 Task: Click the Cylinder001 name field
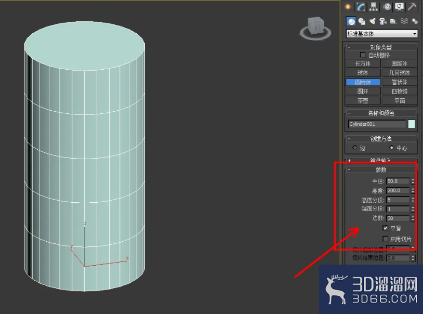tap(377, 124)
